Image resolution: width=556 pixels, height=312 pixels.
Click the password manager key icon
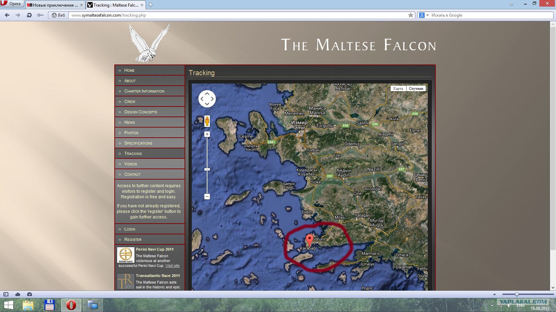[40, 15]
